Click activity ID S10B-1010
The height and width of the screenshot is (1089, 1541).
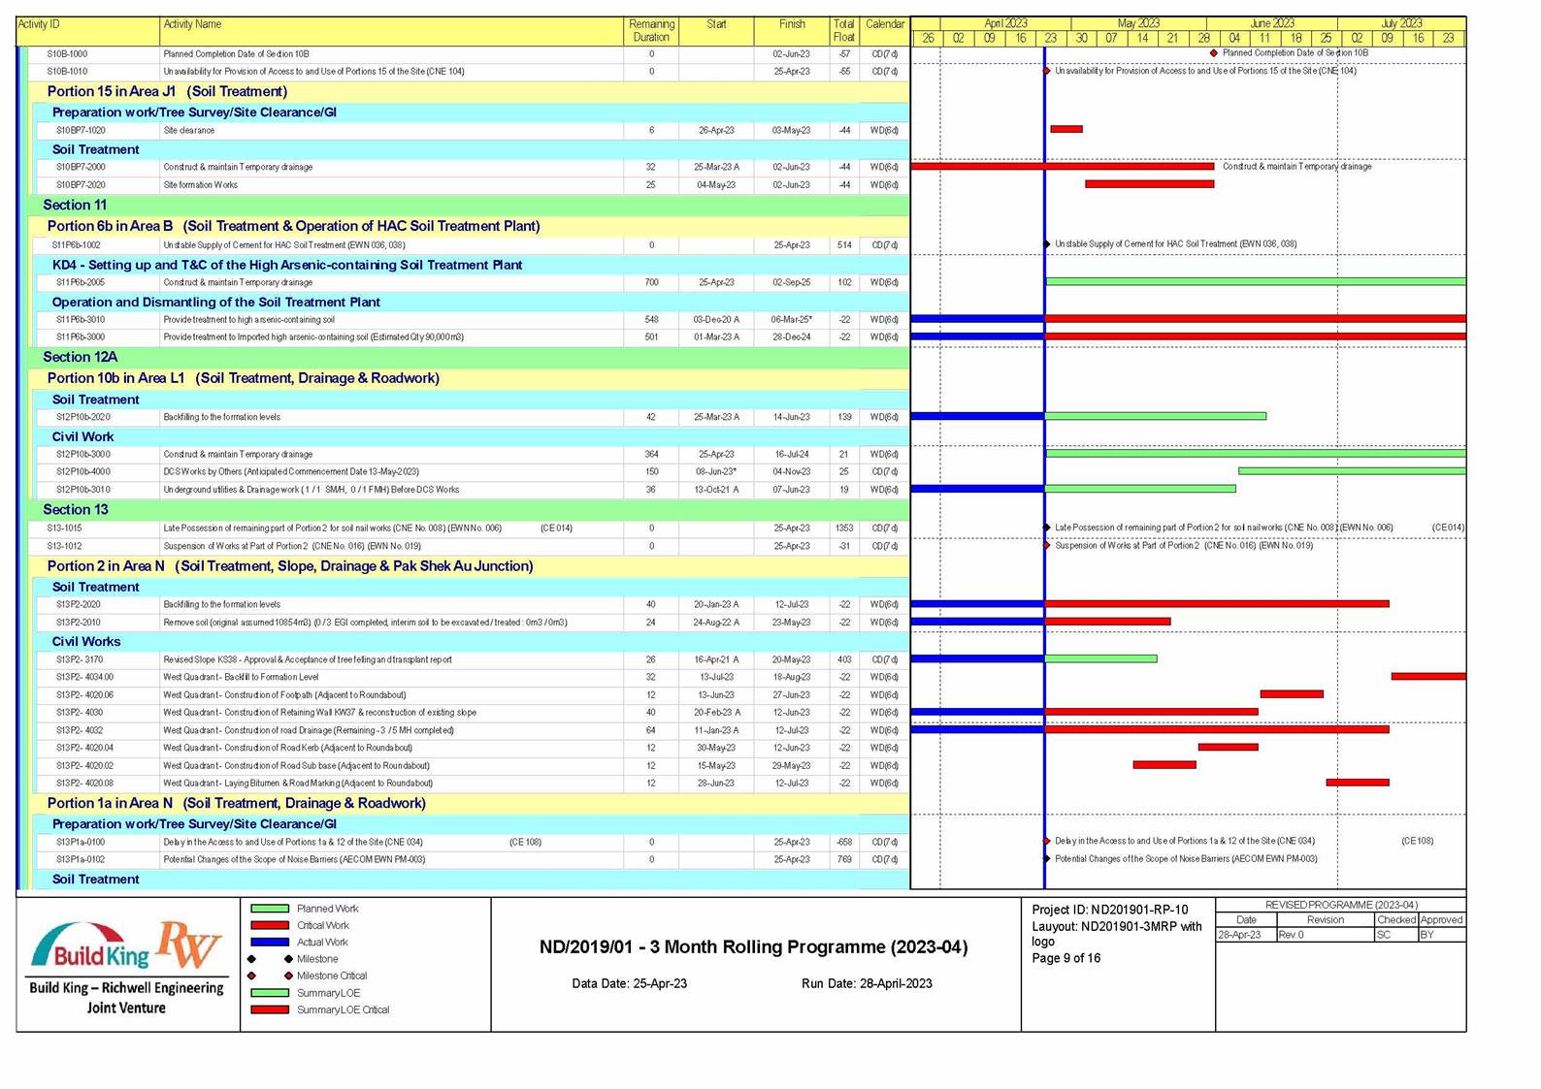(x=67, y=72)
